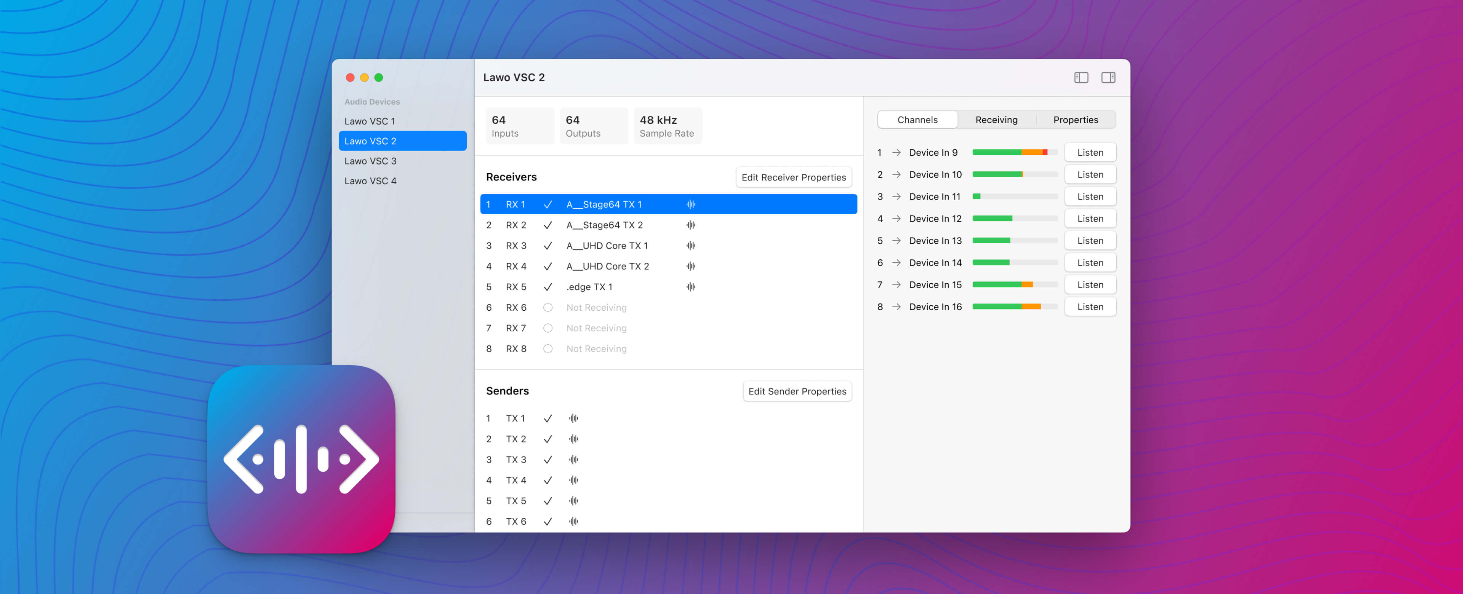Click the 48 kHz Sample Rate tile

[668, 126]
